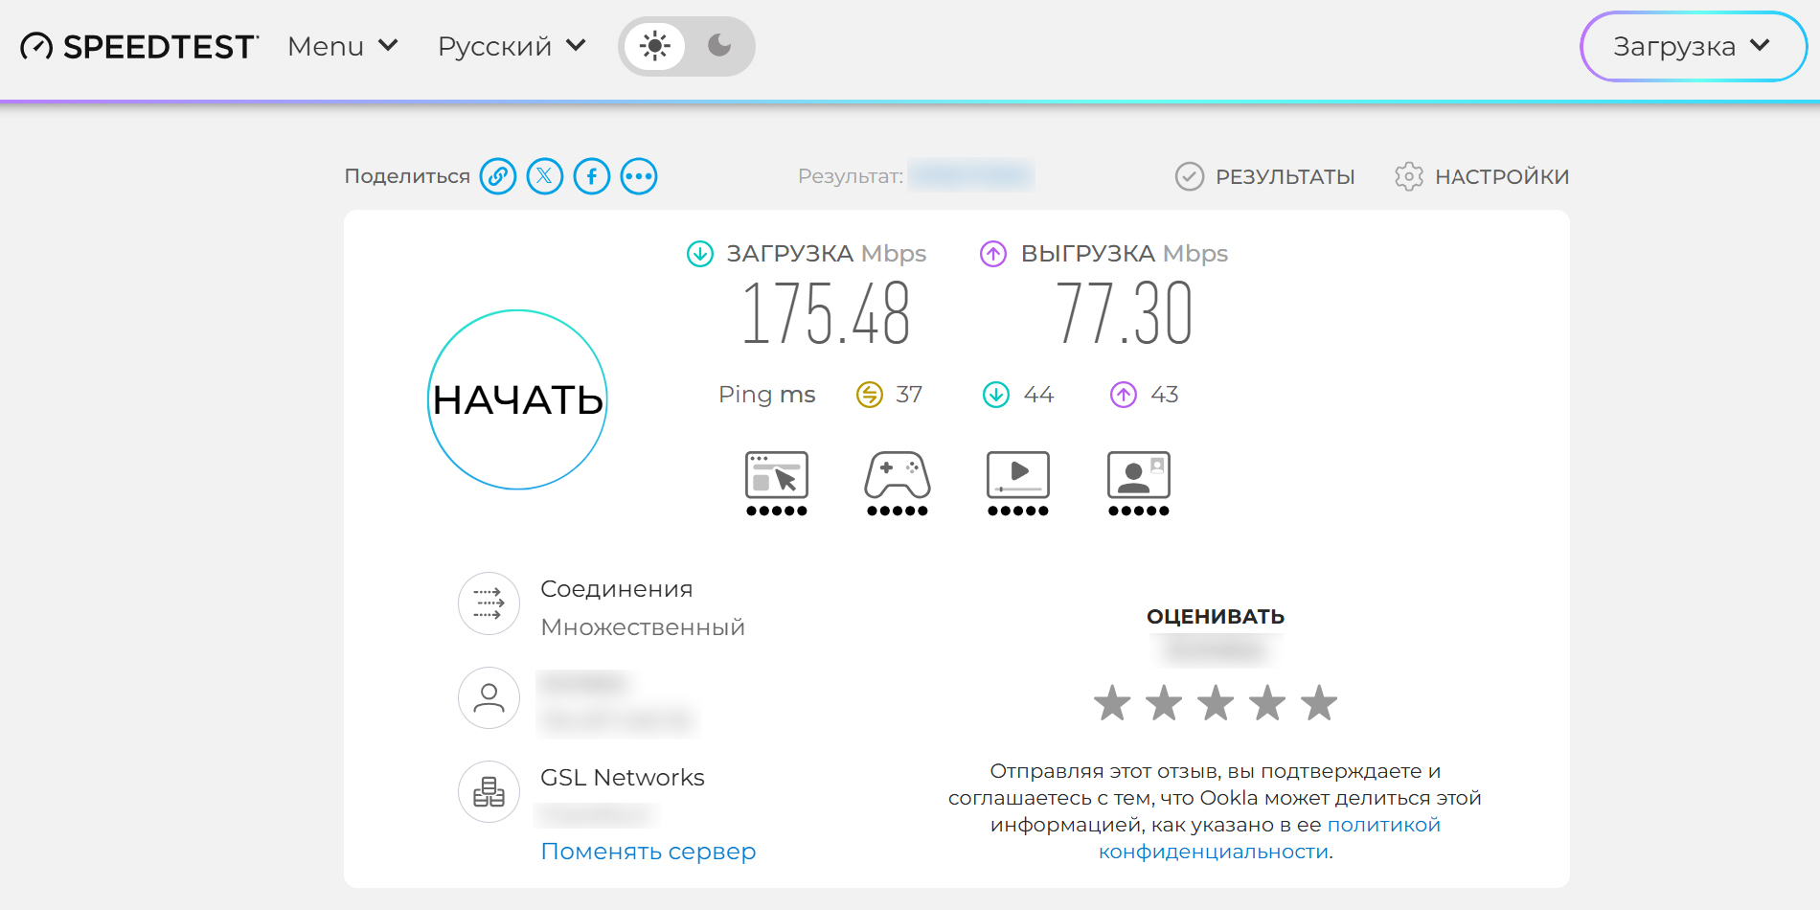Viewport: 1820px width, 910px height.
Task: Click the upload ping latency icon
Action: point(1124,395)
